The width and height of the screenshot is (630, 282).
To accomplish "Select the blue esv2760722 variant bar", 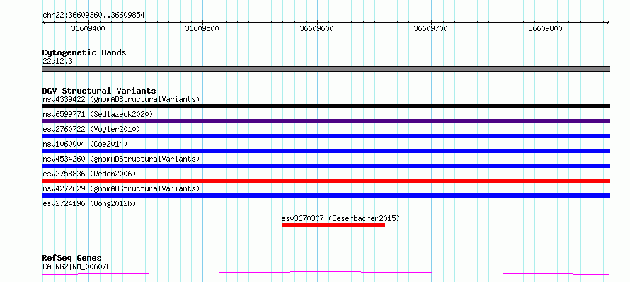I will [326, 136].
